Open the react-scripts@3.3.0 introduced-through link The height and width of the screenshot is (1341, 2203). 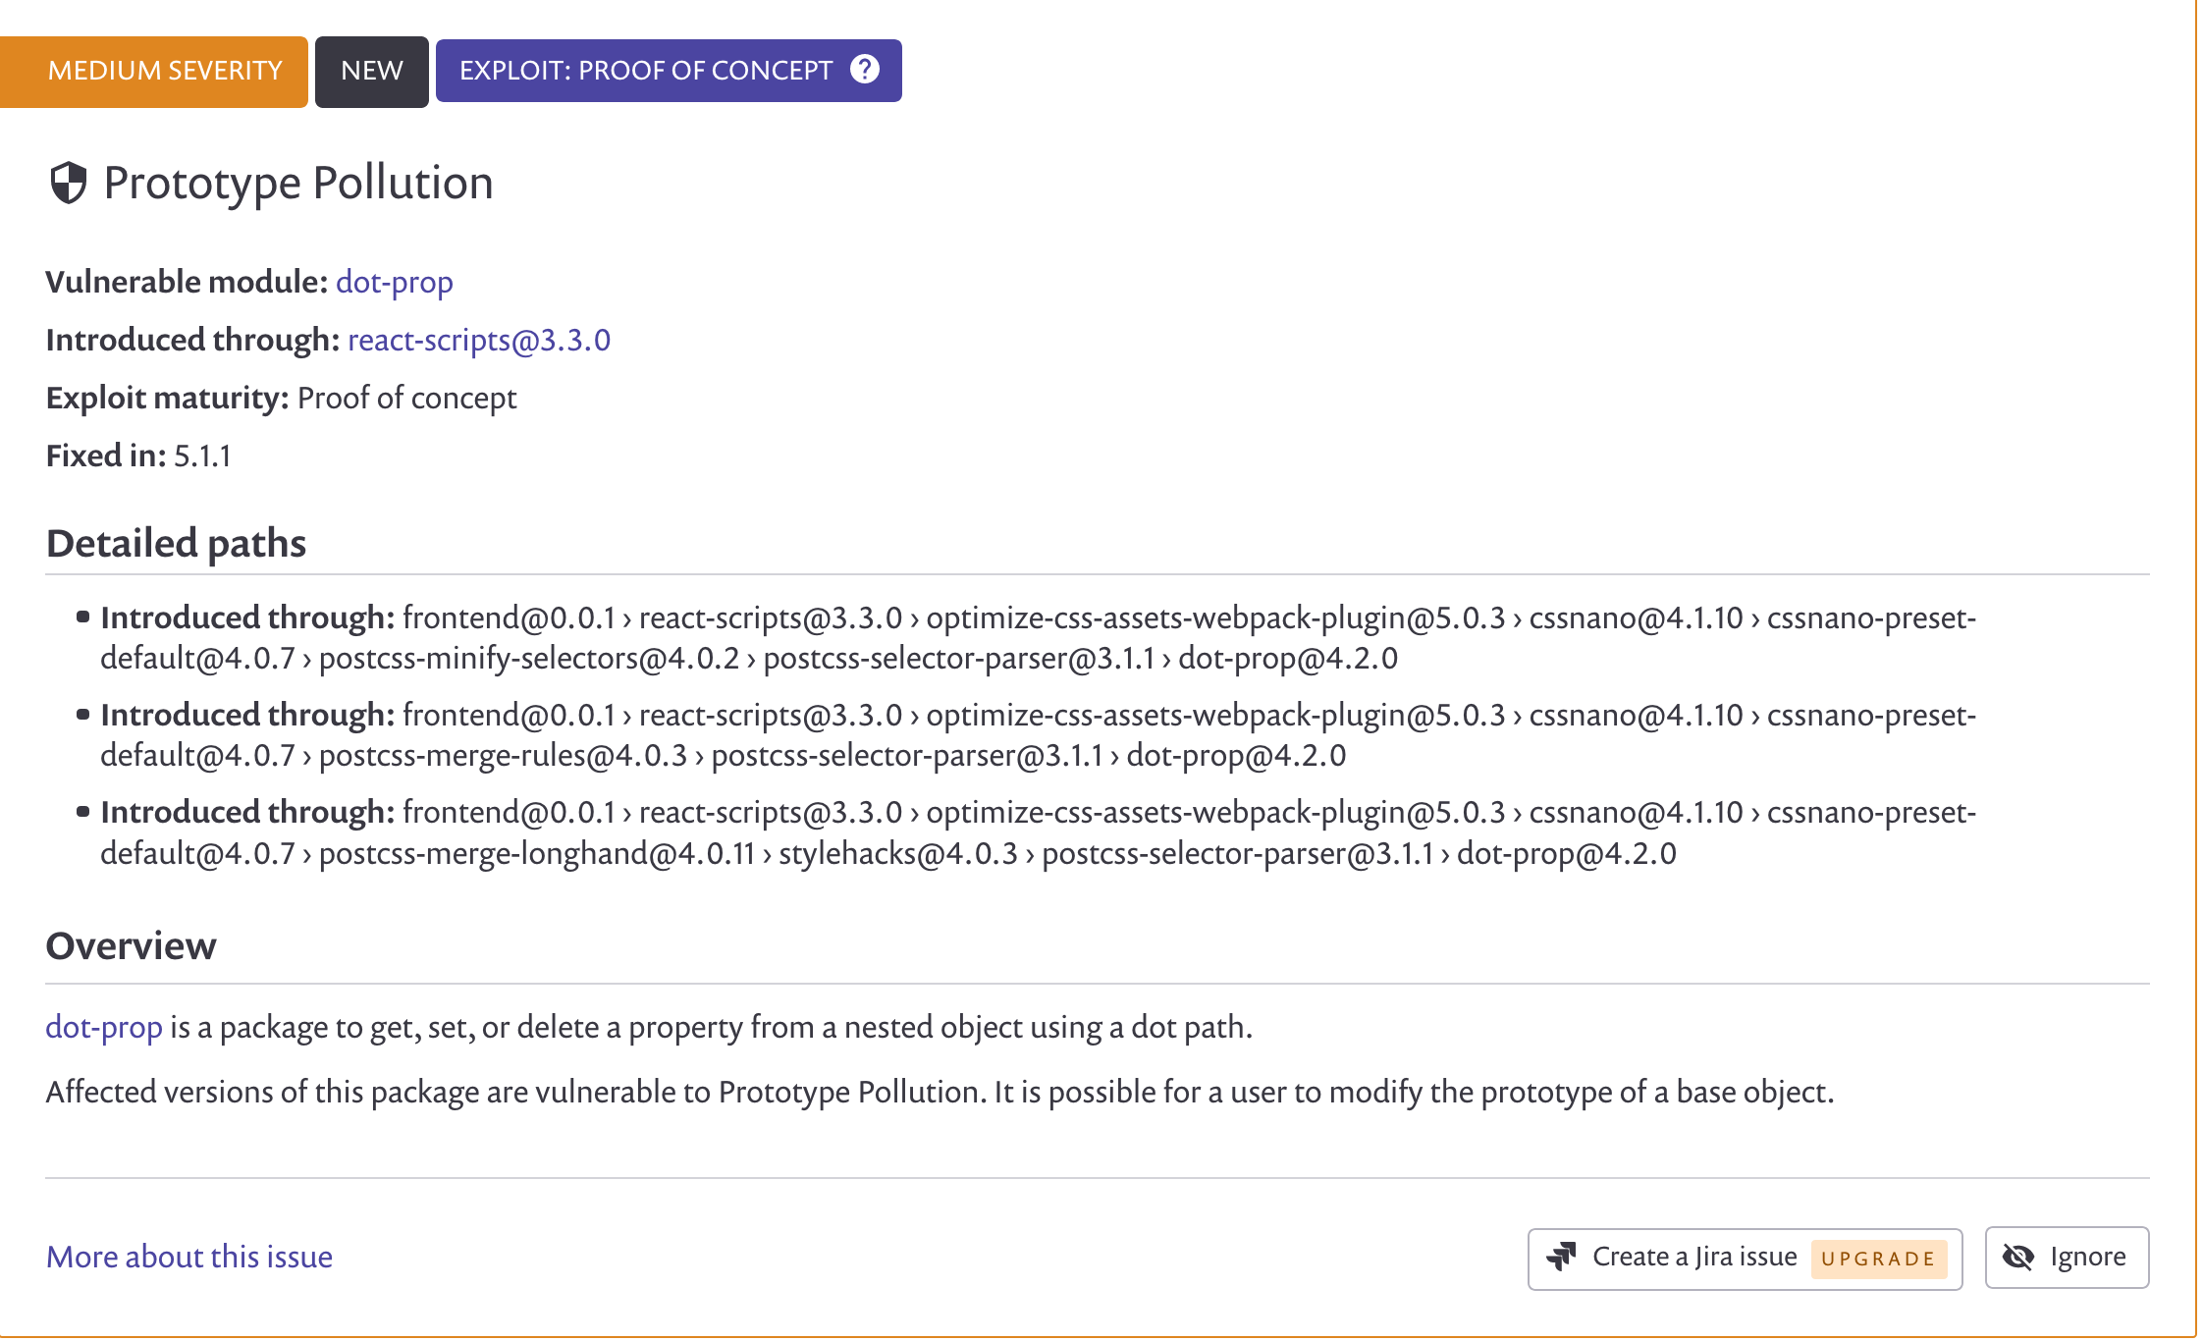click(479, 340)
